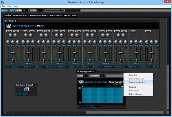172x117 pixels.
Task: Open a project using the folder icon
Action: pyautogui.click(x=9, y=10)
